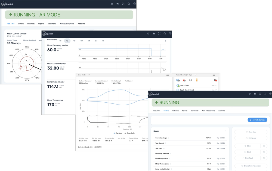Click the Set Speed button
Image resolution: width=272 pixels, height=171 pixels.
[251, 138]
